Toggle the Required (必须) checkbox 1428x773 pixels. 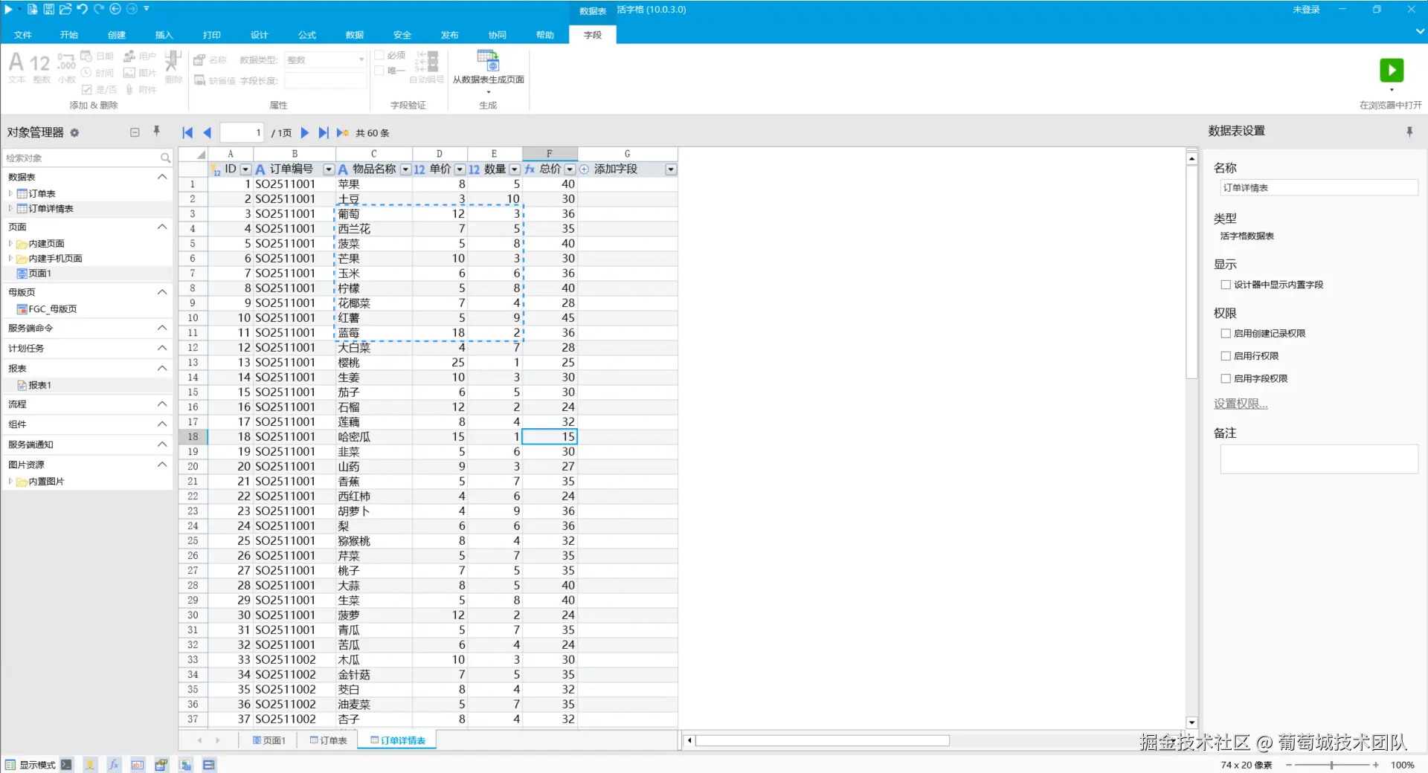tap(379, 55)
